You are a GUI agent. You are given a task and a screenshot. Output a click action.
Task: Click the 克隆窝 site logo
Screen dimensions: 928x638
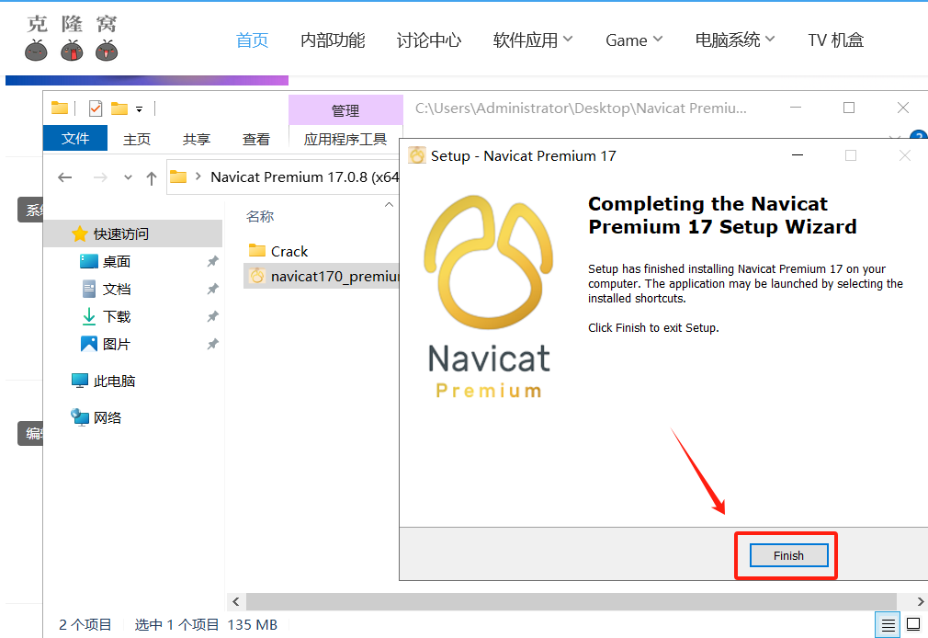coord(72,38)
